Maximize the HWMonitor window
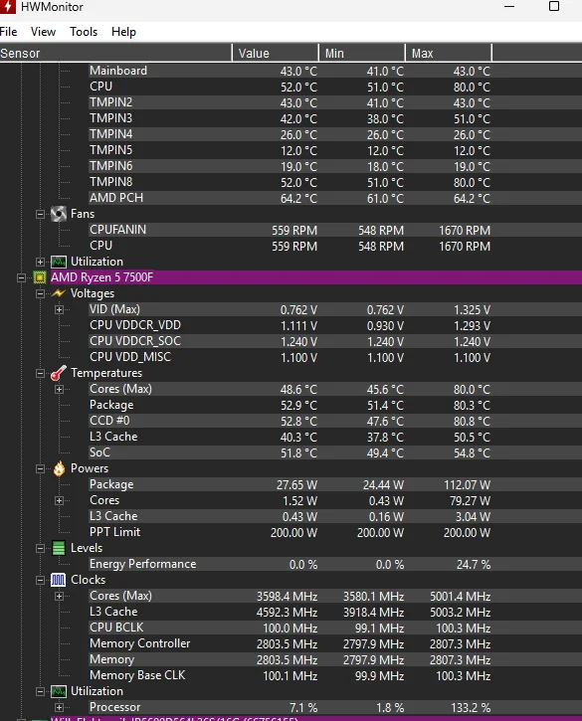 point(554,6)
